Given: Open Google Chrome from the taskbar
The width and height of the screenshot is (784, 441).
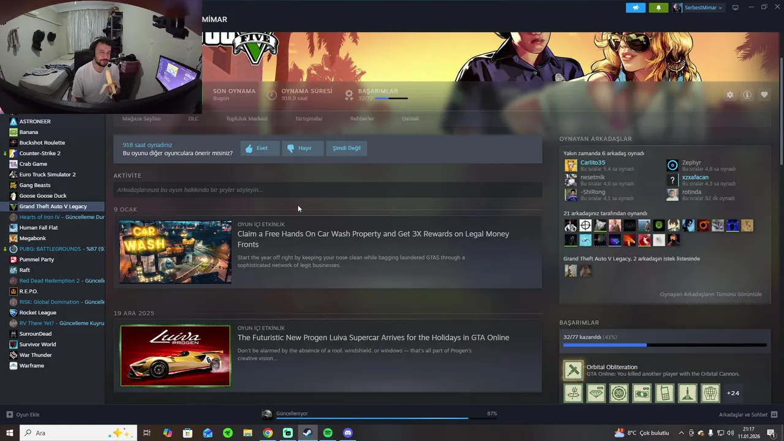Looking at the screenshot, I should tap(268, 433).
